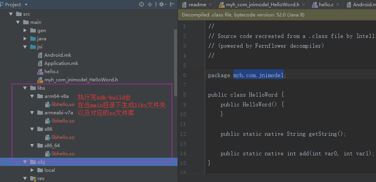The height and width of the screenshot is (182, 376).
Task: Click the decompiled .class file notification banner
Action: click(277, 15)
